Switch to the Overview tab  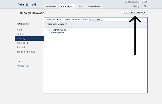[51, 6]
